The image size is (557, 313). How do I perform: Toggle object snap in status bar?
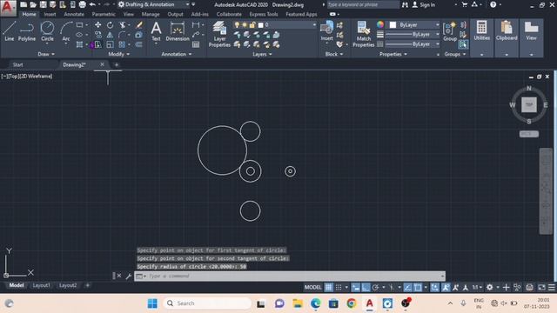pyautogui.click(x=418, y=287)
